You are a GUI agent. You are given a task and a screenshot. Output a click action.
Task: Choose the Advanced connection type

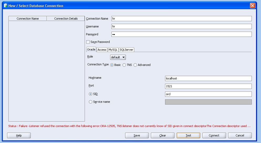pyautogui.click(x=135, y=65)
